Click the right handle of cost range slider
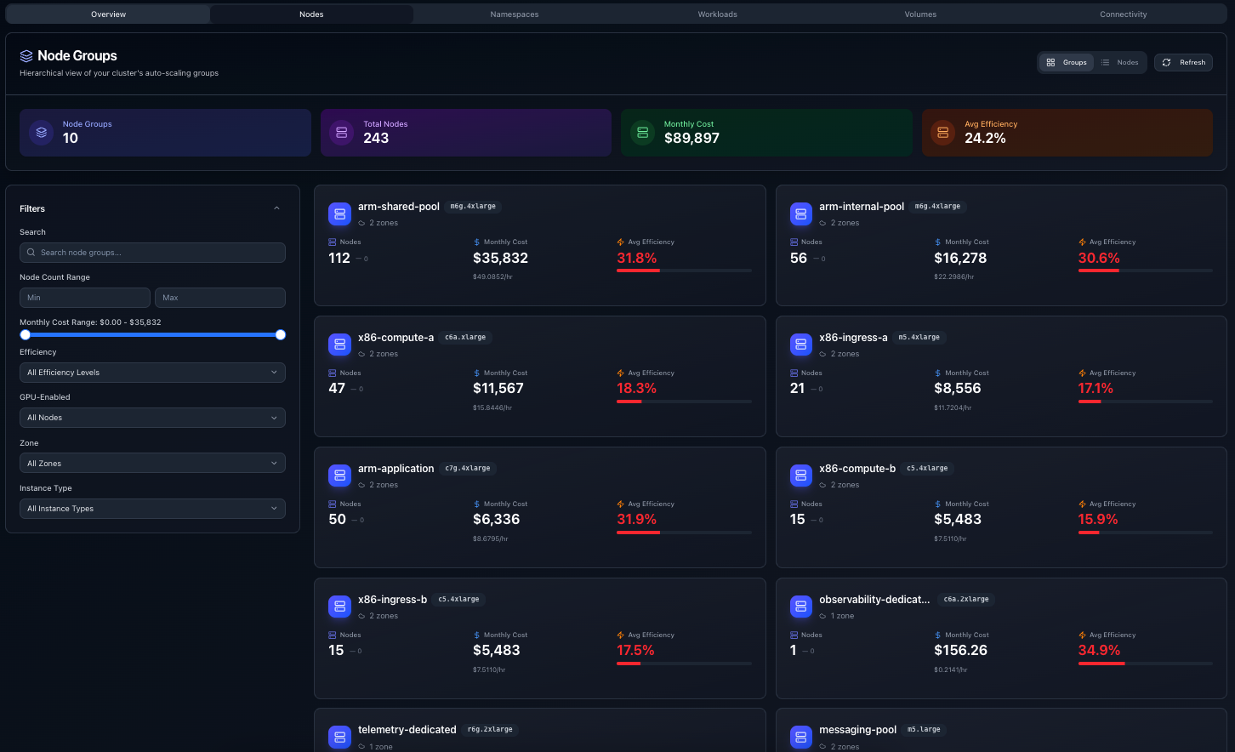1235x752 pixels. 281,335
